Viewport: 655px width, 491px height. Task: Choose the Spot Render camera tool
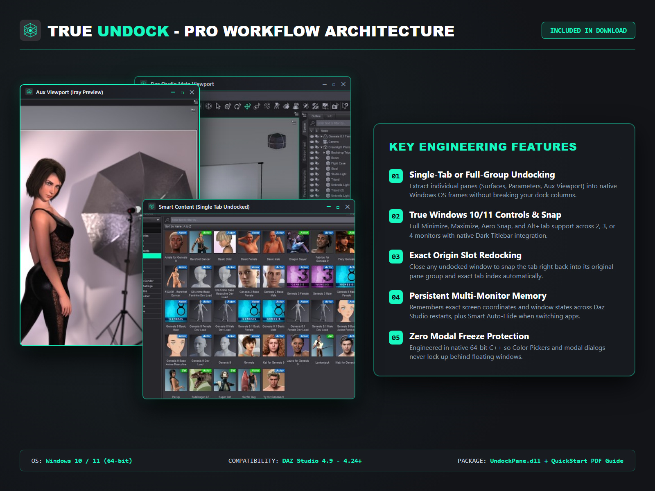[335, 106]
